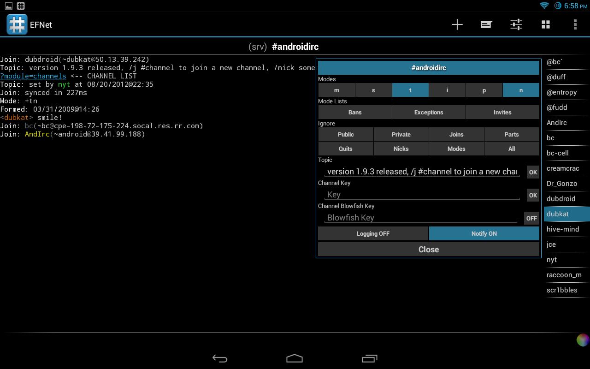Select user @fudd in the nick list
590x369 pixels.
[x=566, y=107]
